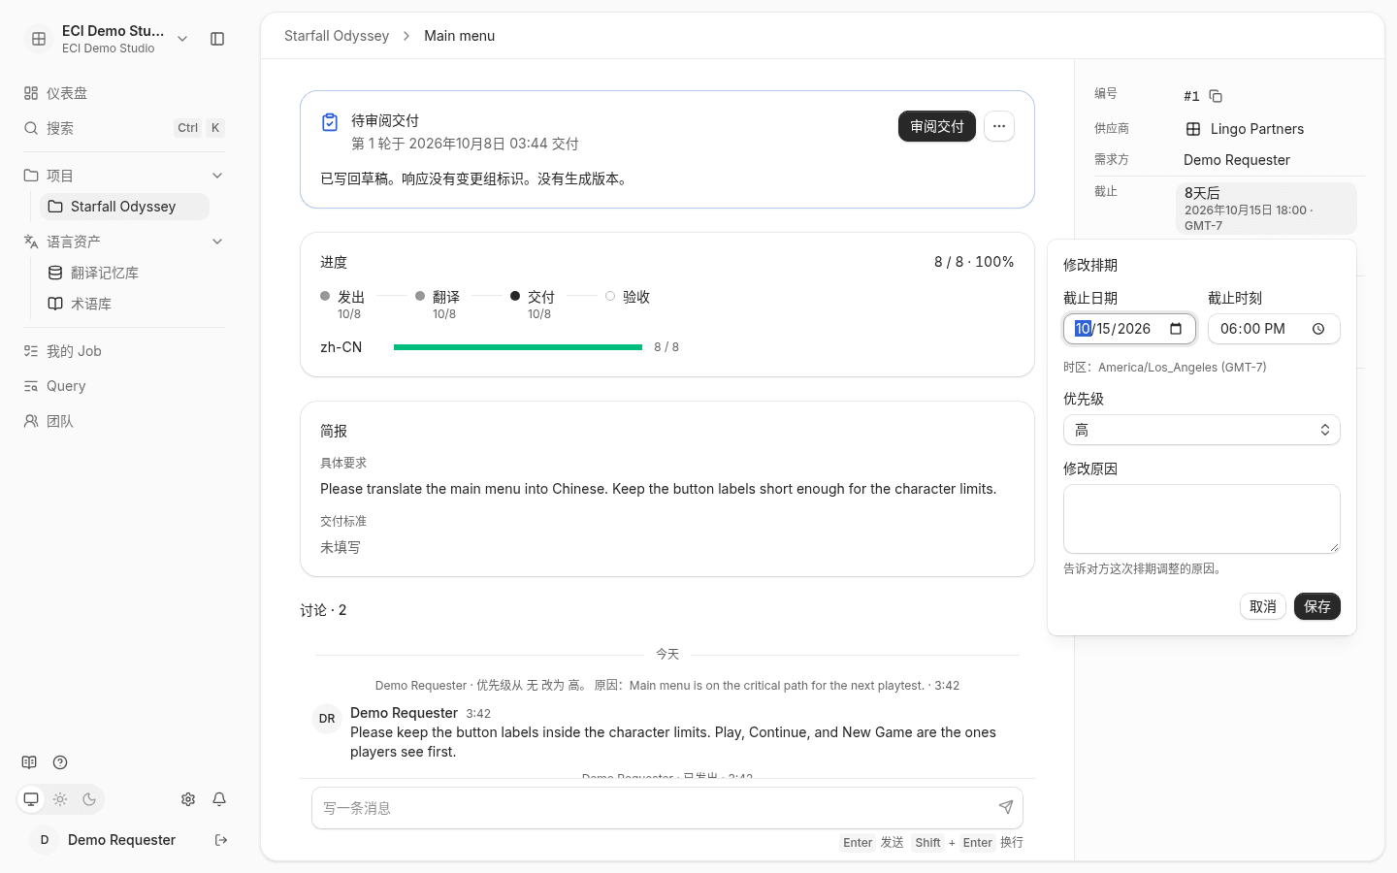Click the send message paper plane icon
The width and height of the screenshot is (1397, 873).
tap(1006, 807)
